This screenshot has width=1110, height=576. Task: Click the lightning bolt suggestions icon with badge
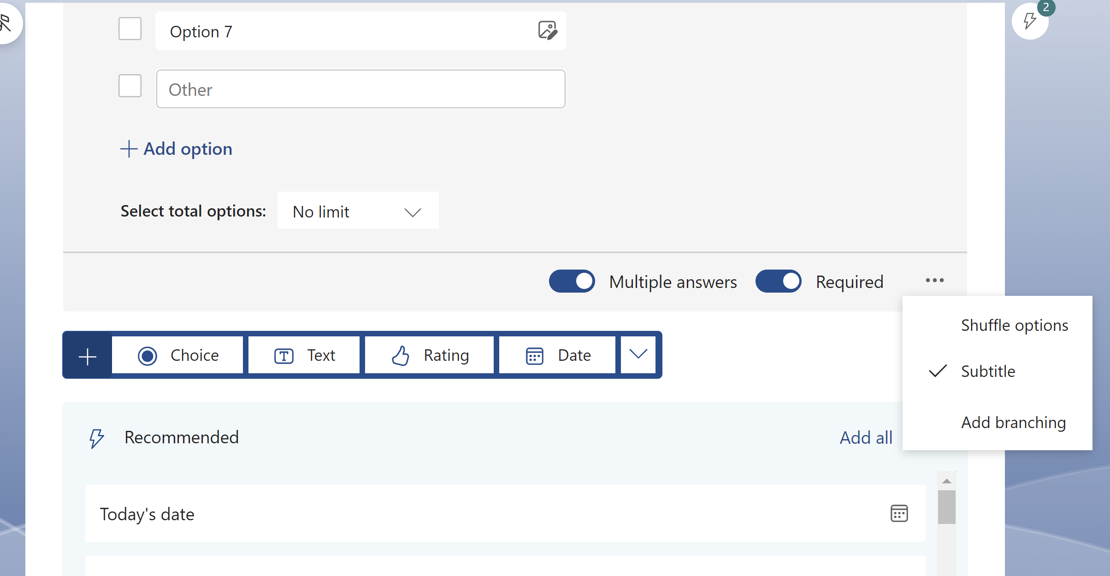1030,21
